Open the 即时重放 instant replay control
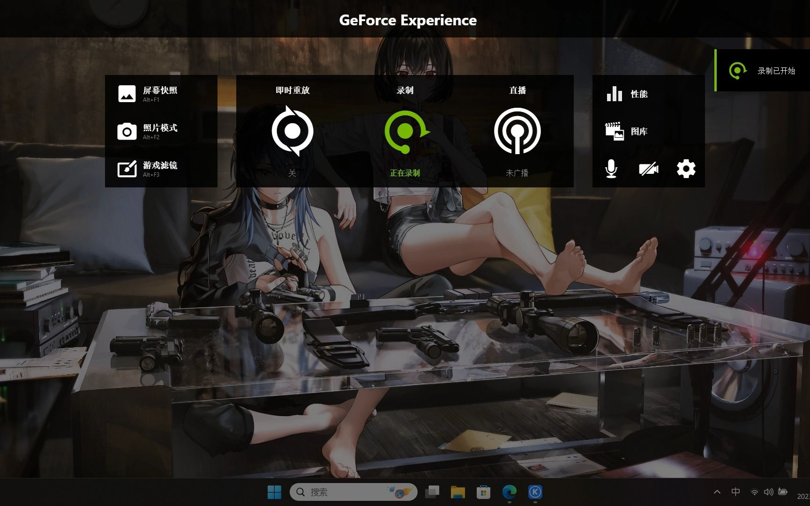The height and width of the screenshot is (506, 810). point(292,131)
